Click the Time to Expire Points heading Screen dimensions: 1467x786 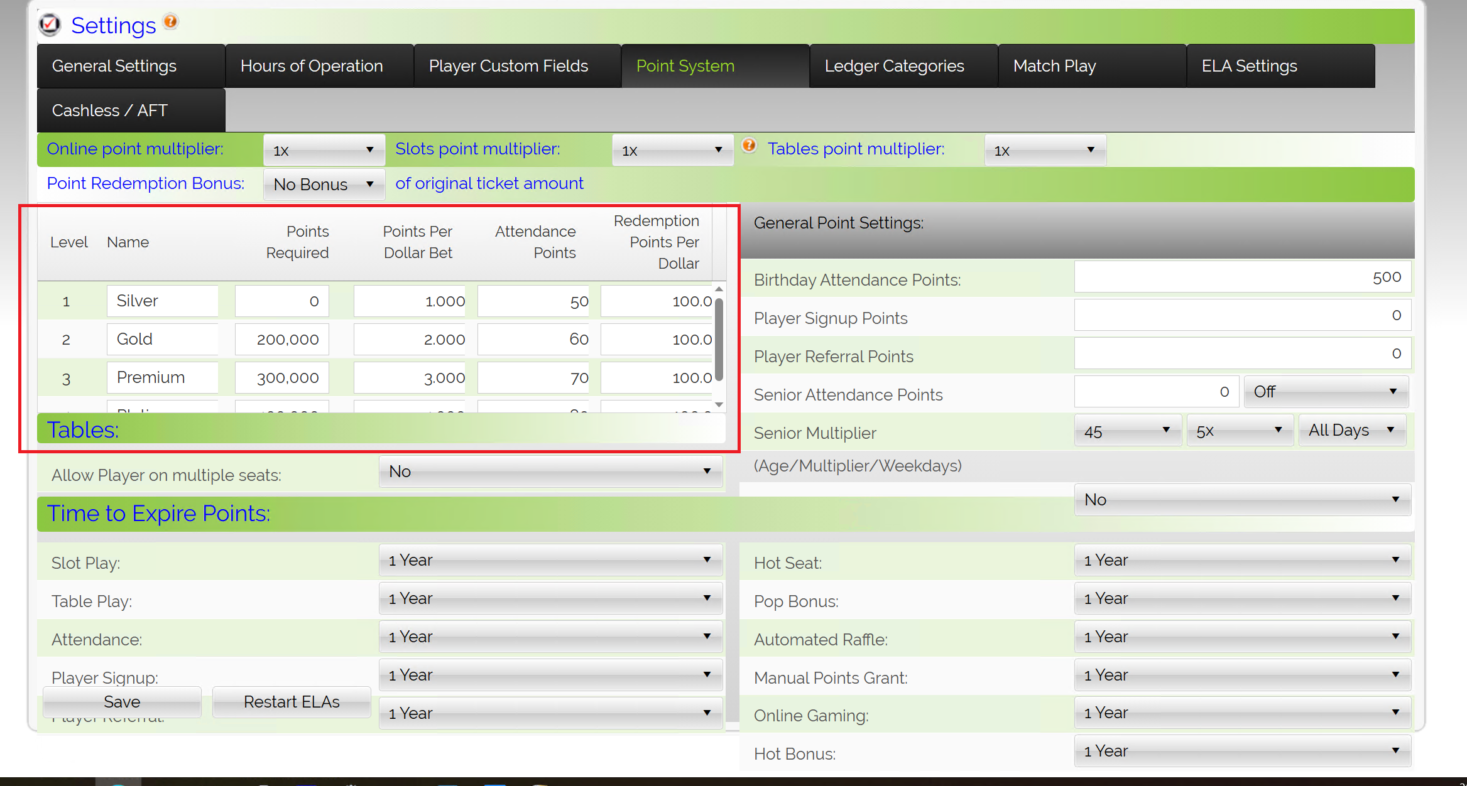pyautogui.click(x=158, y=514)
